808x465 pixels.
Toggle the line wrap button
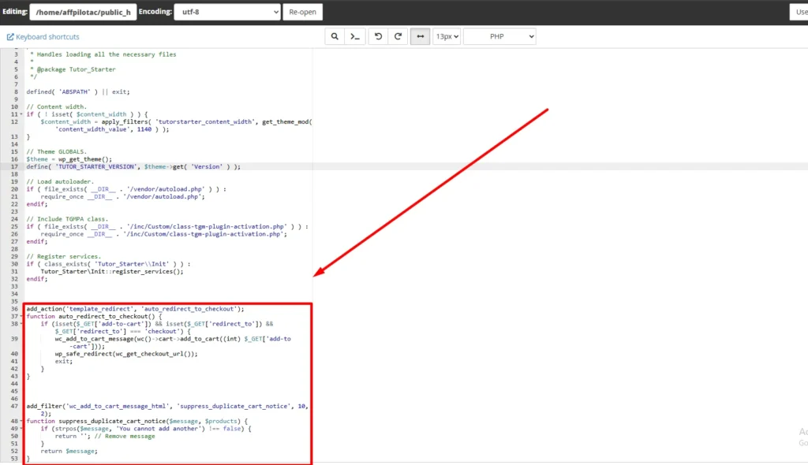click(x=421, y=36)
